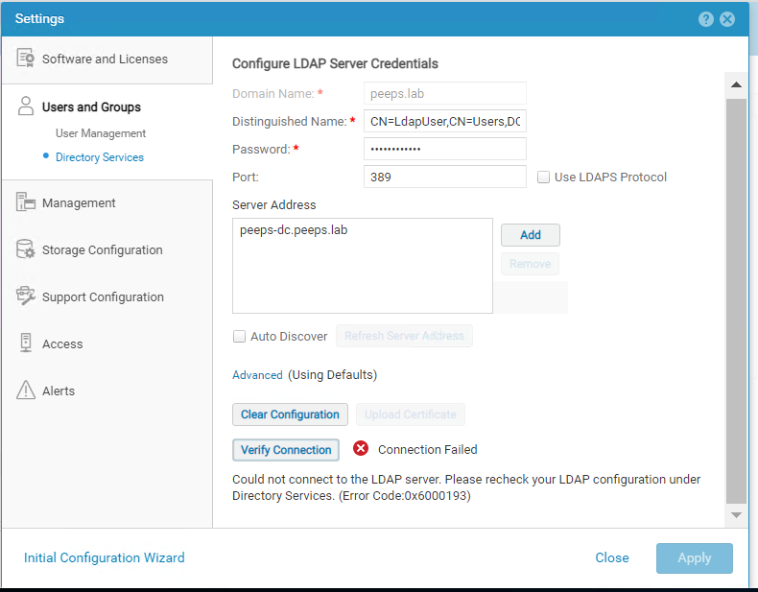Image resolution: width=758 pixels, height=592 pixels.
Task: Click the Software and Licenses icon
Action: [26, 59]
